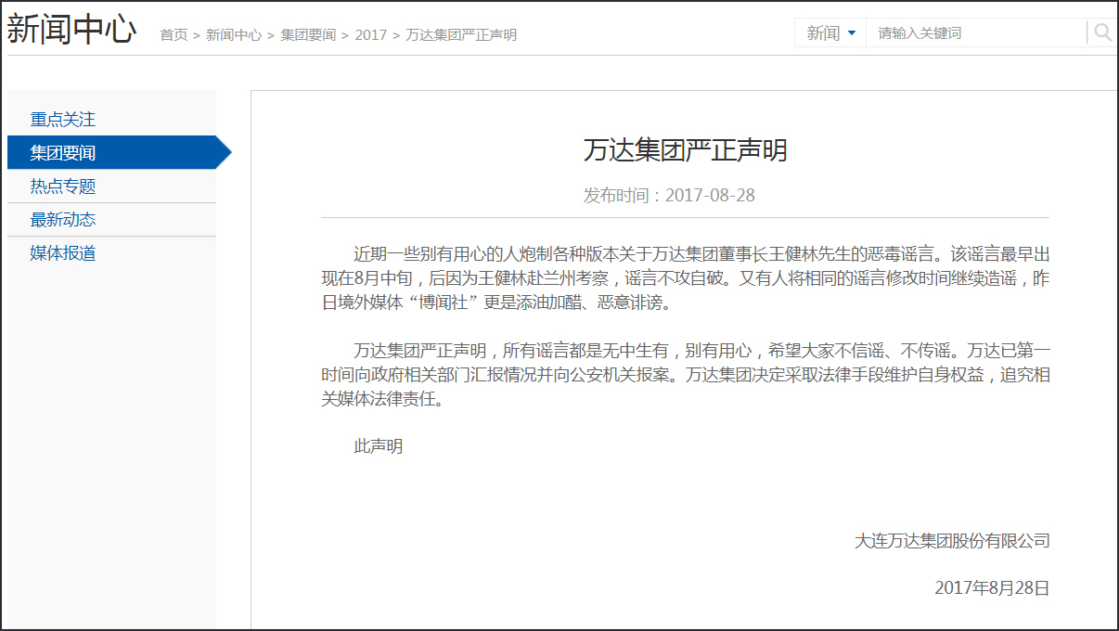Click the 大连万达集团股份有限公司 signature

pyautogui.click(x=952, y=540)
